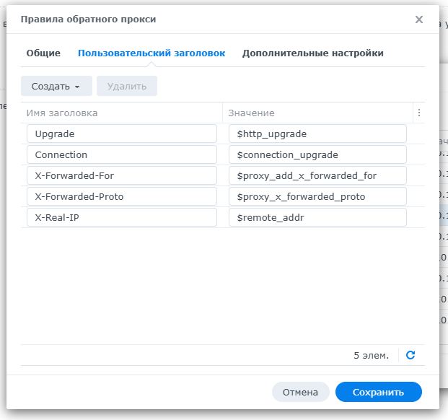
Task: Select the X-Forwarded-Proto header name field
Action: pos(122,196)
